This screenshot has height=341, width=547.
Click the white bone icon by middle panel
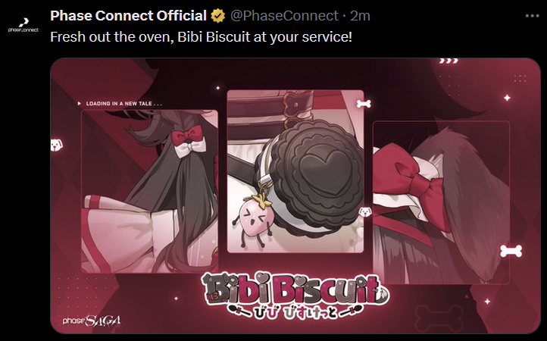(364, 104)
